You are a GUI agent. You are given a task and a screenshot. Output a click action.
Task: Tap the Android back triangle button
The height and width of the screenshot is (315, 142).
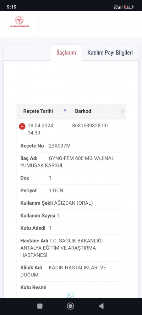tap(101, 306)
